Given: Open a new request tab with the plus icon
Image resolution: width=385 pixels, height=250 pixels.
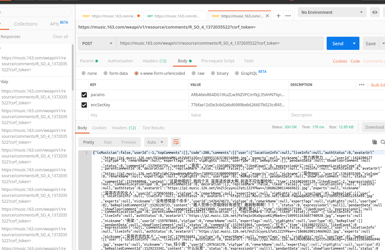Looking at the screenshot, I should point(279,16).
